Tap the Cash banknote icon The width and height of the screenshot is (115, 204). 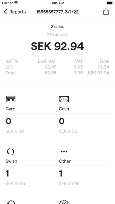[x=64, y=99]
